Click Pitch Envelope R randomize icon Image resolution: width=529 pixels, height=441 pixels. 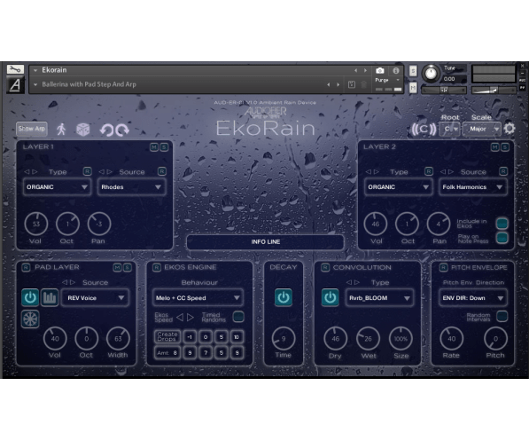pos(443,268)
